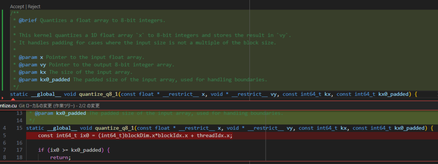438x164 pixels.
Task: Click modified line number 18 in the diff view
Action: tap(19, 158)
